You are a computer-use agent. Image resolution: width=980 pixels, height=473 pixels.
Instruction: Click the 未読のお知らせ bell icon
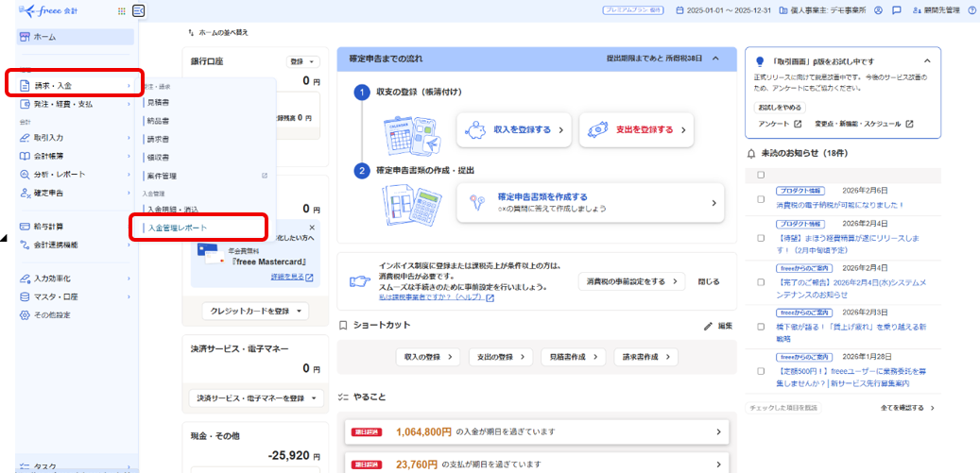click(751, 153)
